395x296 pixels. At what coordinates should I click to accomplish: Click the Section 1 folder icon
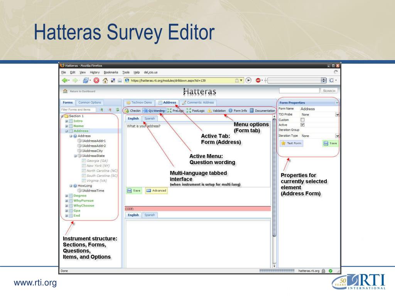pos(66,116)
